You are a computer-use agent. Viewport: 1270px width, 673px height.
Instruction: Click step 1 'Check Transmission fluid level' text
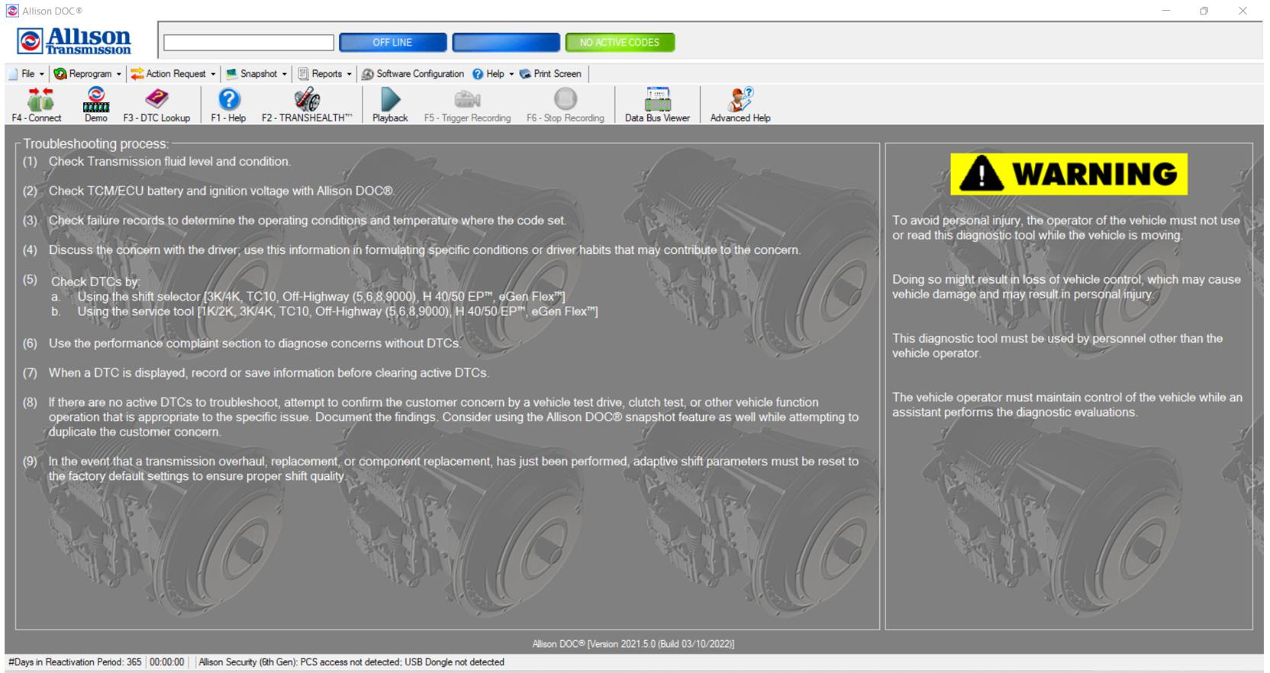coord(169,162)
